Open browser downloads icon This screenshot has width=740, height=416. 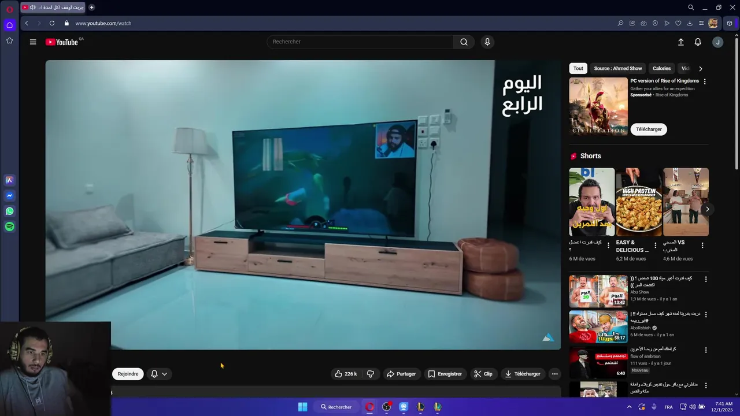690,23
